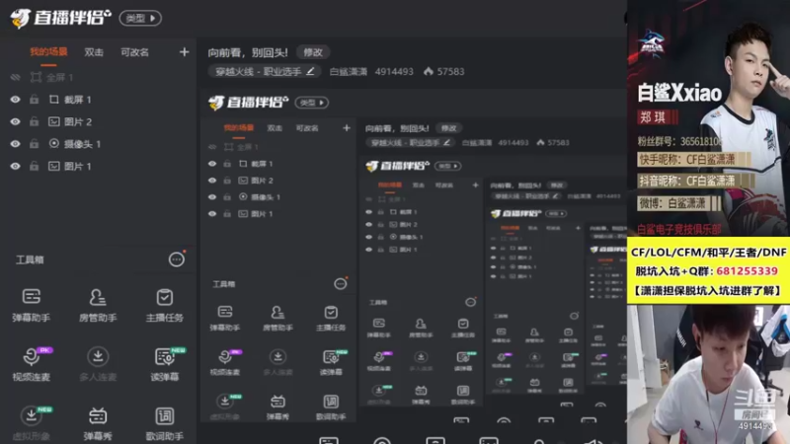790x444 pixels.
Task: Open 弹幕助手 in the largest nested preview
Action: (x=225, y=318)
